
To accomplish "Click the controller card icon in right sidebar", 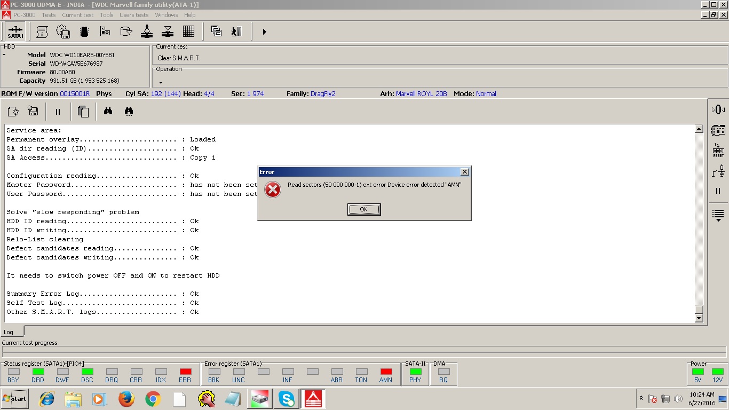I will [x=718, y=130].
